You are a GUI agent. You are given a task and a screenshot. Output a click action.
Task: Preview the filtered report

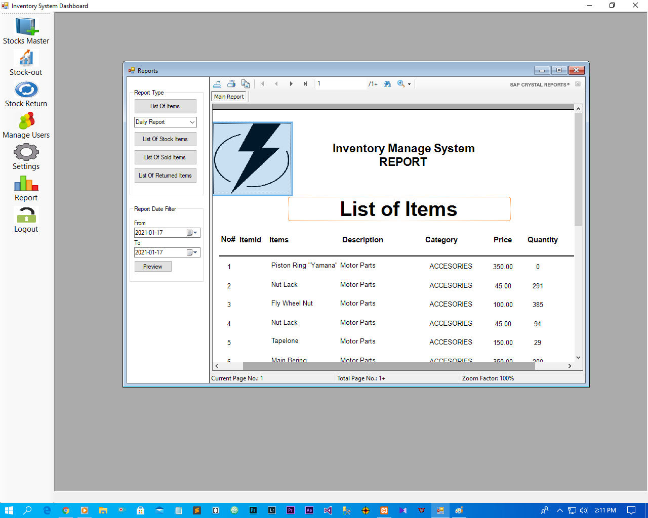coord(152,266)
